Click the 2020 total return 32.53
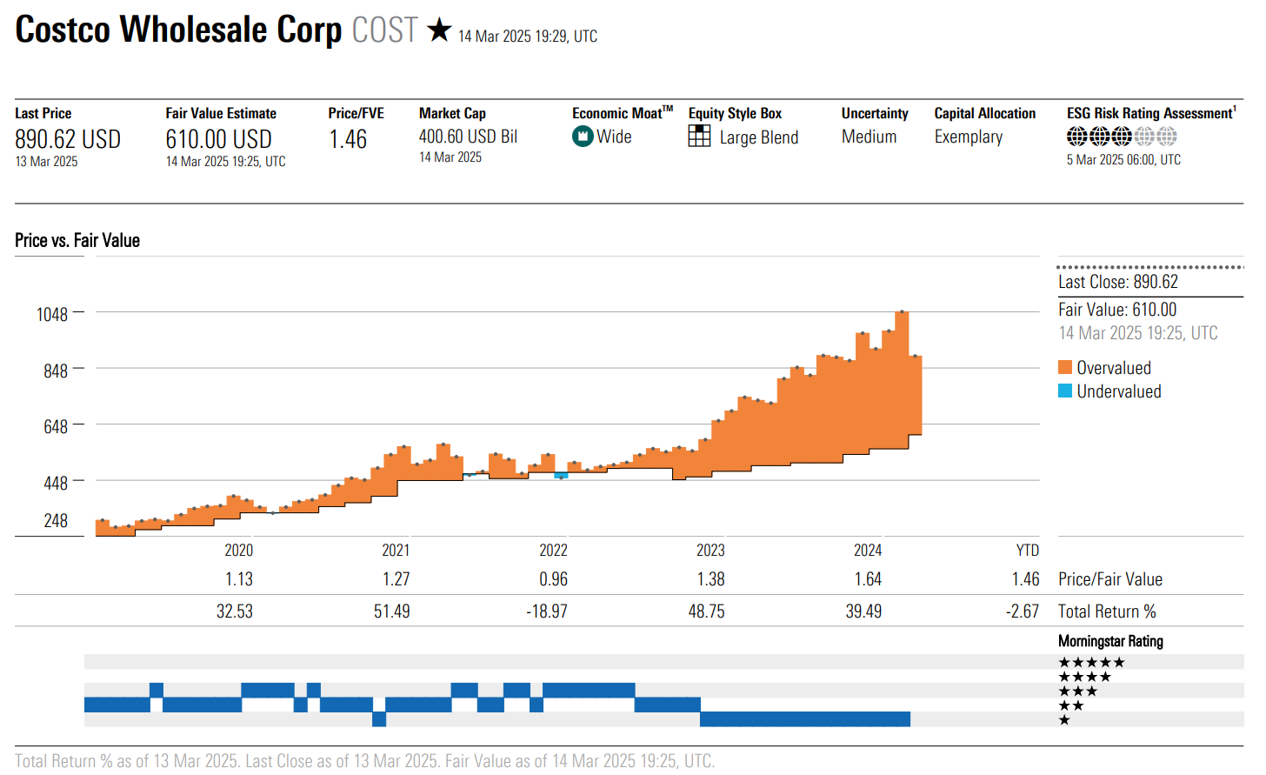The image size is (1266, 775). [x=235, y=611]
